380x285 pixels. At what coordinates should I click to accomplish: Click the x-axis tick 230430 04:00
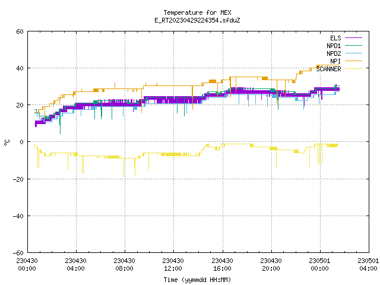[x=75, y=265]
